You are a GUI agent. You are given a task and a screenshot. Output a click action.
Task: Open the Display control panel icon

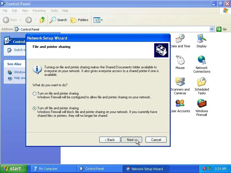[x=202, y=41]
